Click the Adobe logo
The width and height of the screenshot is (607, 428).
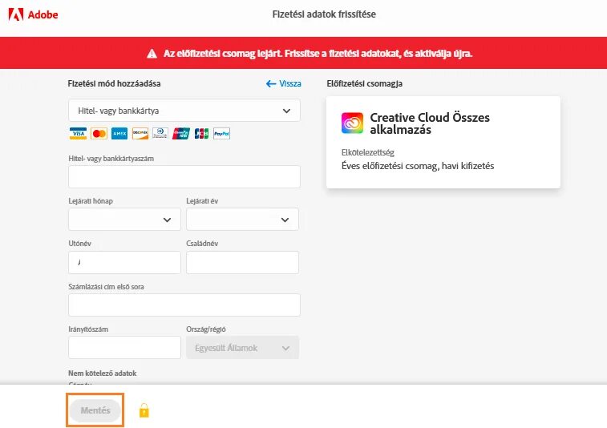point(34,14)
